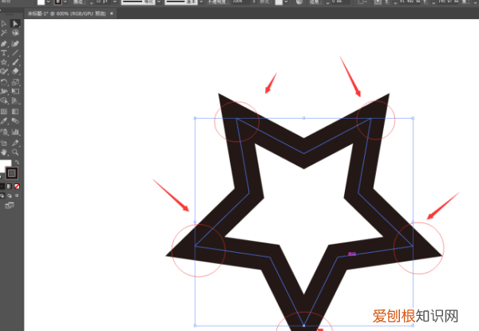The width and height of the screenshot is (479, 331).
Task: Swap fill and stroke colors
Action: pos(18,162)
